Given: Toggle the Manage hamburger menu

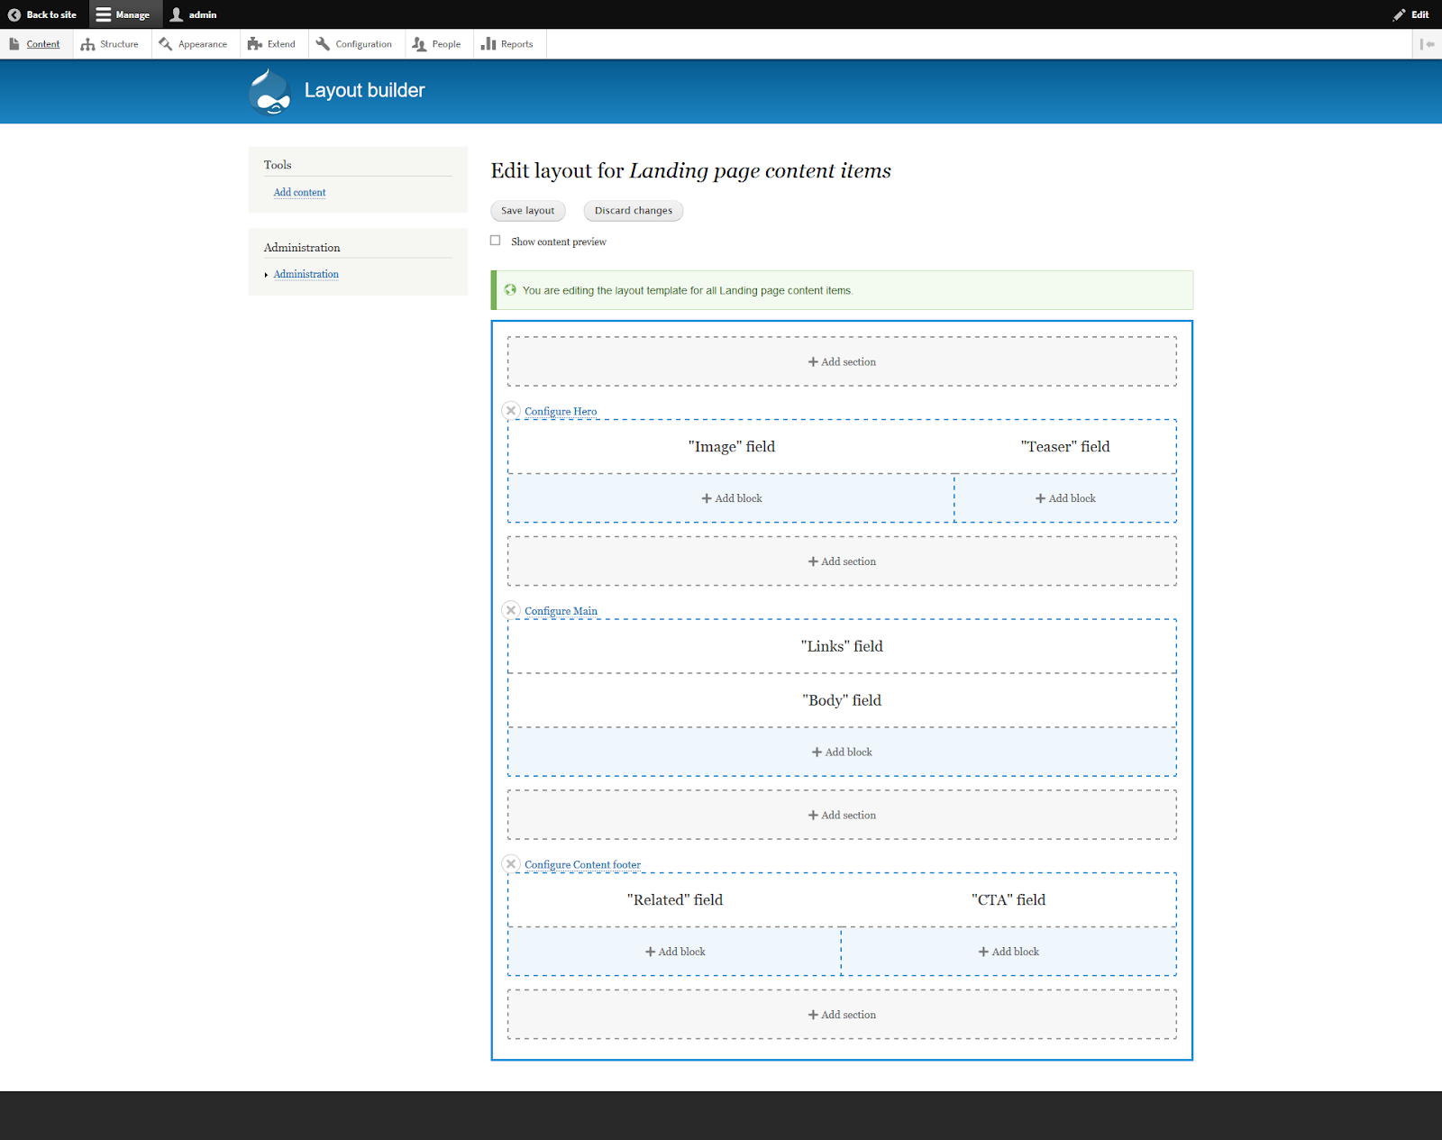Looking at the screenshot, I should (123, 14).
